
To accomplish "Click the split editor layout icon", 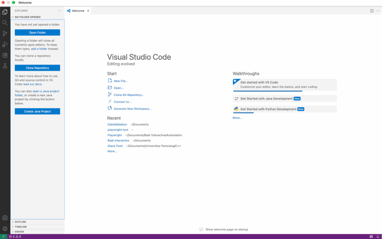I will [x=372, y=11].
